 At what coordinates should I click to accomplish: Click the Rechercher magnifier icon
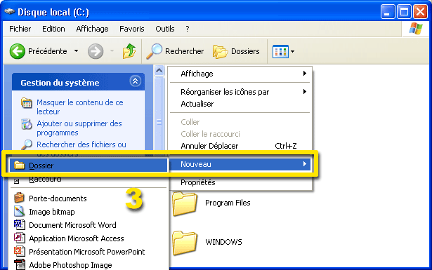point(154,51)
